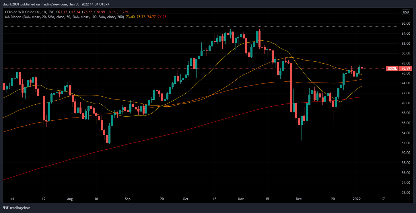Click the 66.00 price axis label
The height and width of the screenshot is (213, 416).
click(x=405, y=123)
